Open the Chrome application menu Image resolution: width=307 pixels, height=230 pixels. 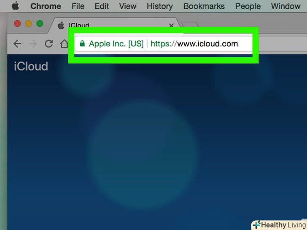pyautogui.click(x=46, y=6)
